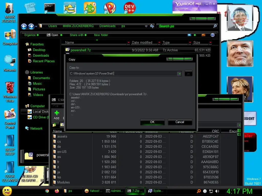Screen dimensions: 262x196
Task: Open Control Panel desktop icon
Action: point(10,119)
